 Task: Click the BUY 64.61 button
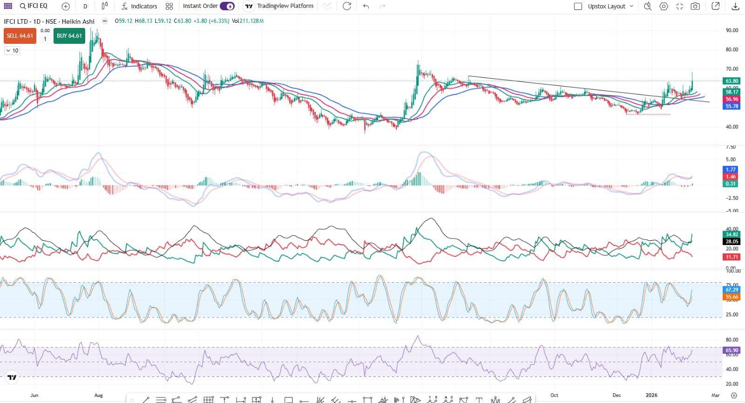(x=69, y=36)
